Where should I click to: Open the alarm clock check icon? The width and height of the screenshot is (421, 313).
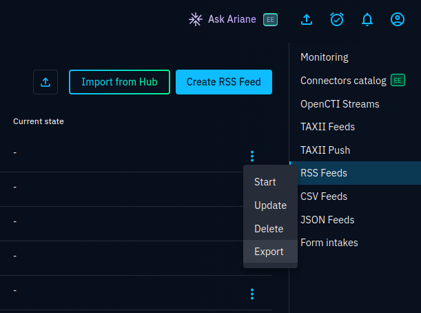[x=337, y=19]
